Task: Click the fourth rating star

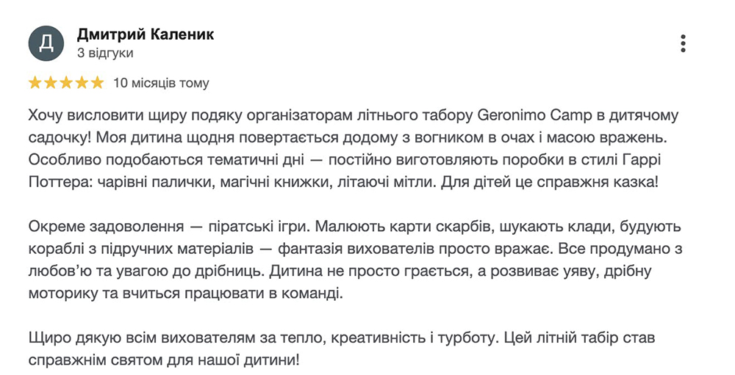Action: coord(82,84)
